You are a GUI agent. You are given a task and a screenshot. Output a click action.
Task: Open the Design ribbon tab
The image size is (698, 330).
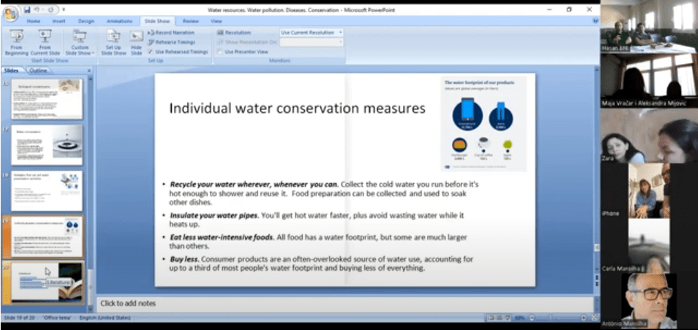[x=86, y=21]
